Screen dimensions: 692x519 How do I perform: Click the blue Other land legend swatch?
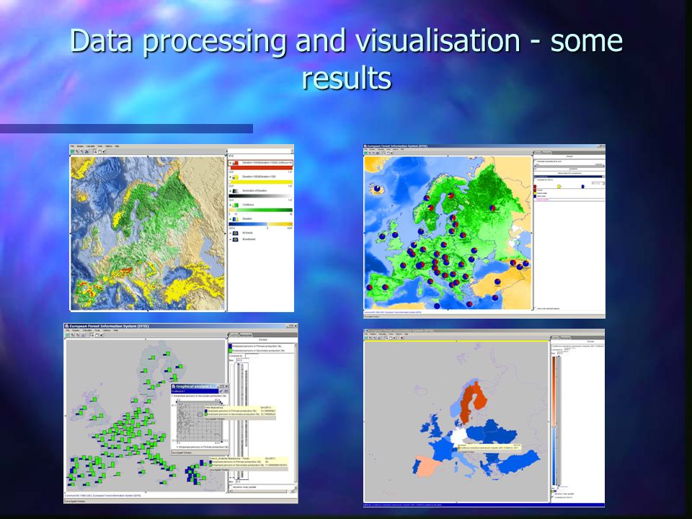pyautogui.click(x=535, y=196)
